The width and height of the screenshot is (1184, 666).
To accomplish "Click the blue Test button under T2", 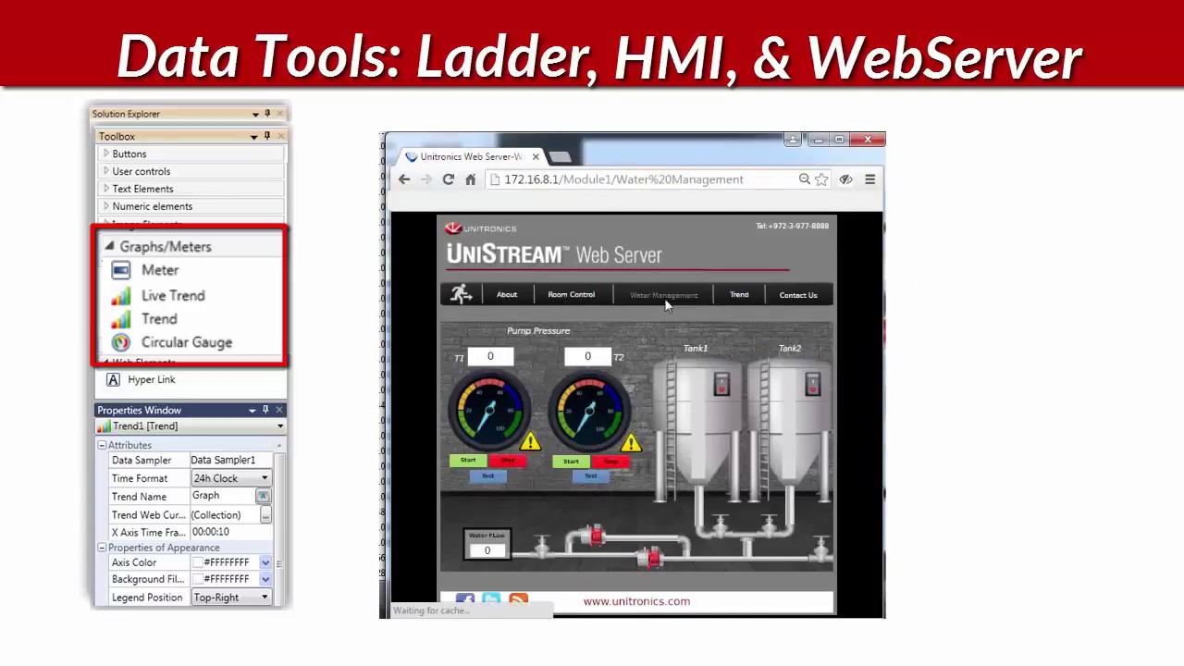I will coord(590,476).
